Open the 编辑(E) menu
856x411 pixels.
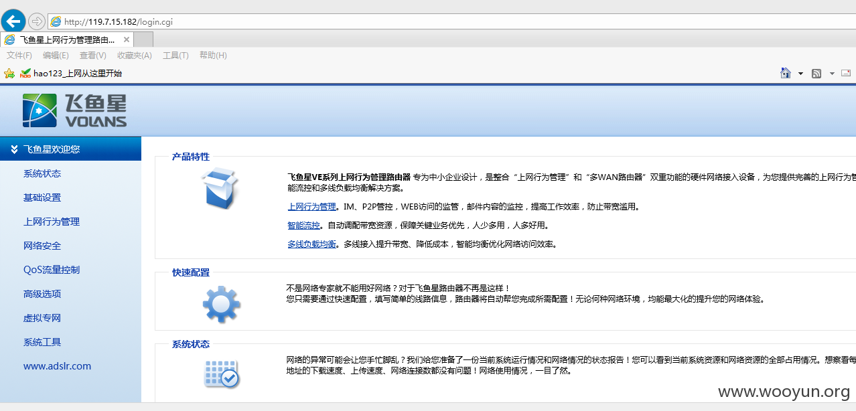(56, 56)
